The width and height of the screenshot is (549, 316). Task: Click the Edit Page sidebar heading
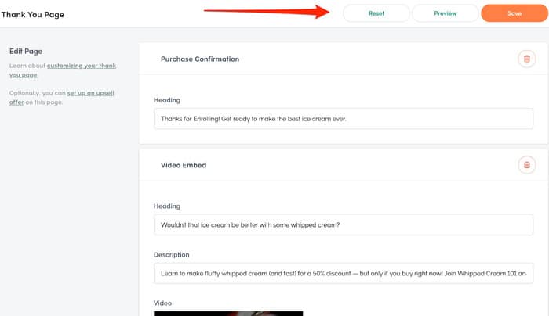click(26, 52)
